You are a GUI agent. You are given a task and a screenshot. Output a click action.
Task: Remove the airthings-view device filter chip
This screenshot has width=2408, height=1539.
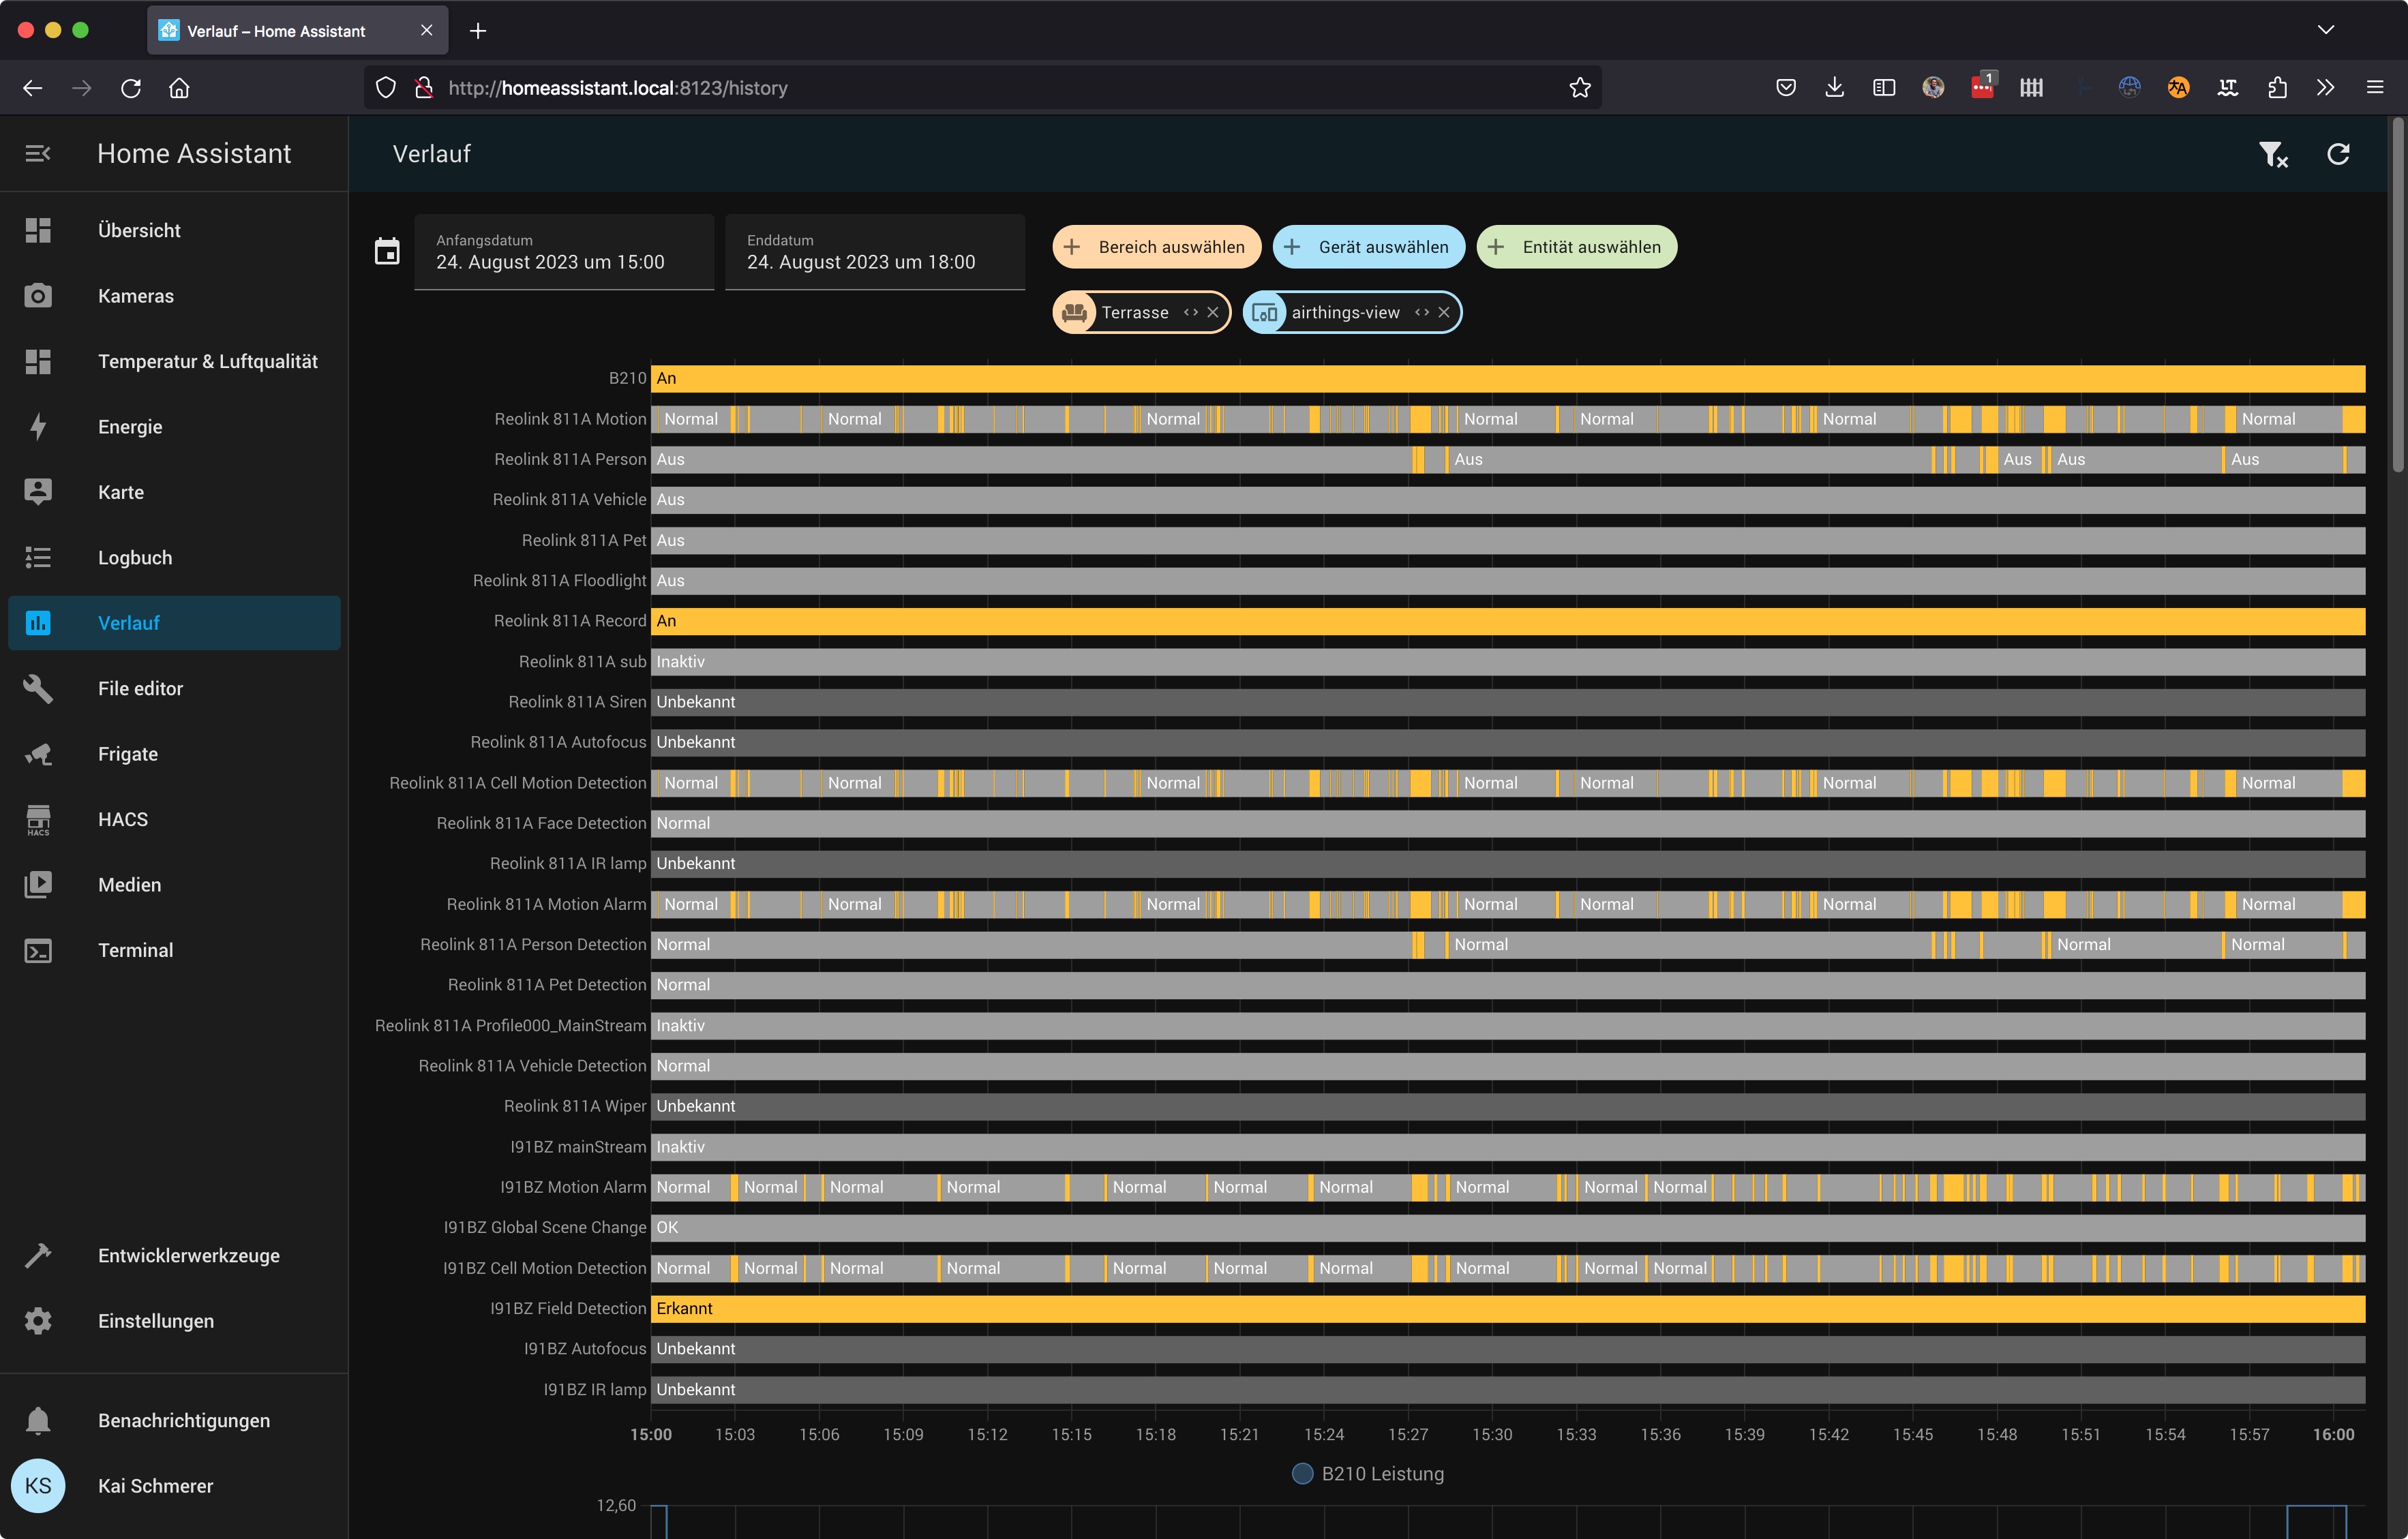pyautogui.click(x=1444, y=312)
